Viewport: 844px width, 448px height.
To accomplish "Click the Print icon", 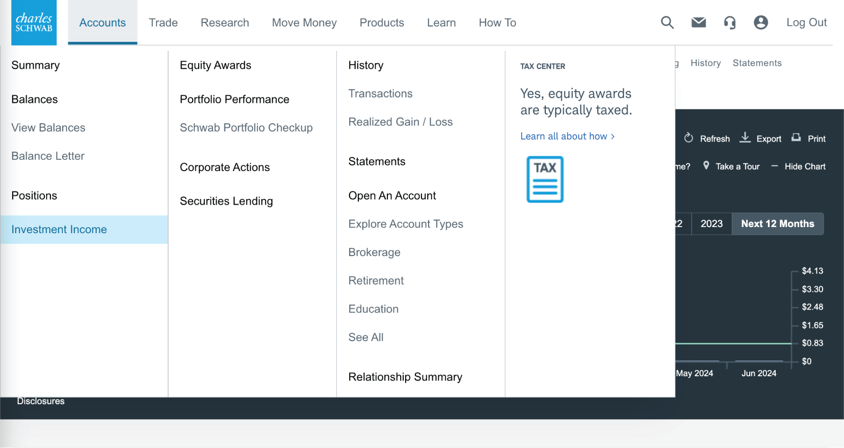I will (x=796, y=137).
